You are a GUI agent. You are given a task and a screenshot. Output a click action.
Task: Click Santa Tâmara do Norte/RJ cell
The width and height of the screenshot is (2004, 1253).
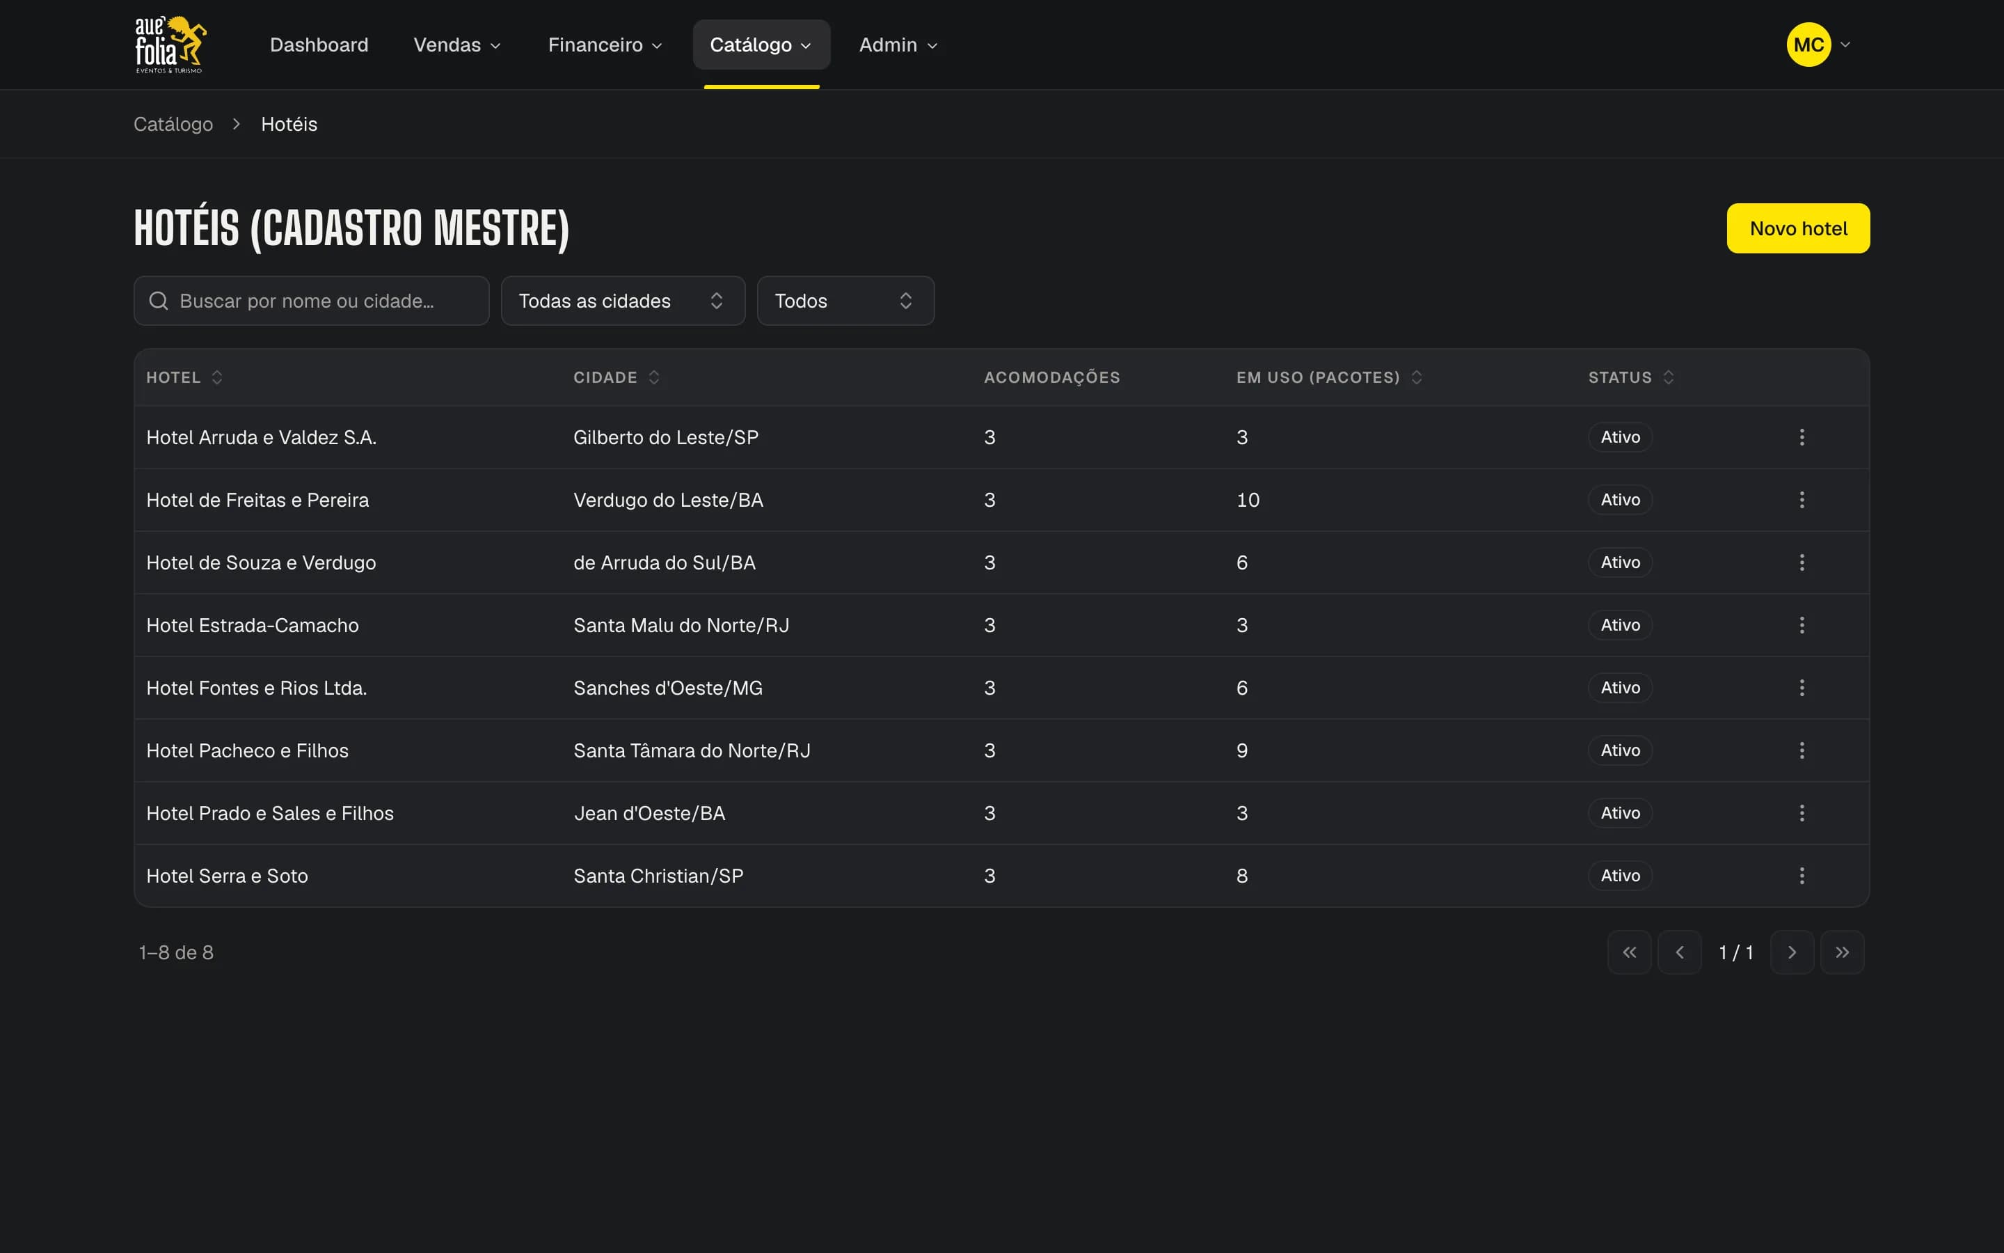click(x=692, y=751)
